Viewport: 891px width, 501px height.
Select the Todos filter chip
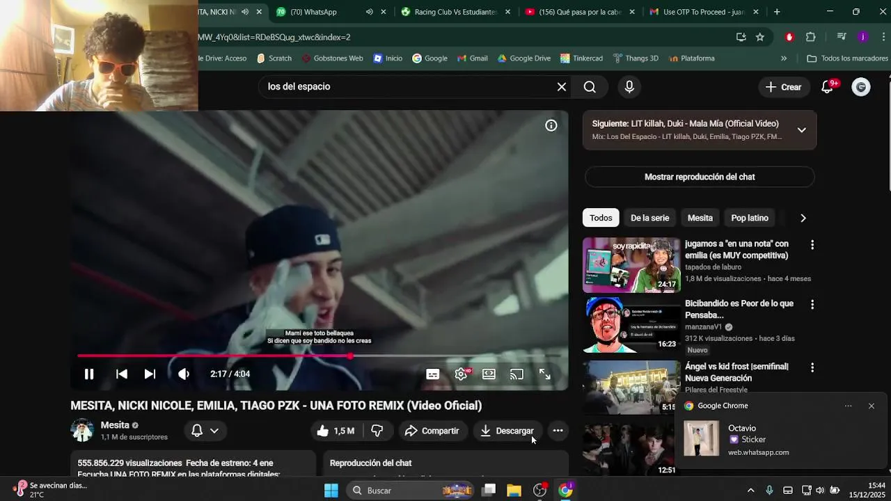pyautogui.click(x=601, y=218)
